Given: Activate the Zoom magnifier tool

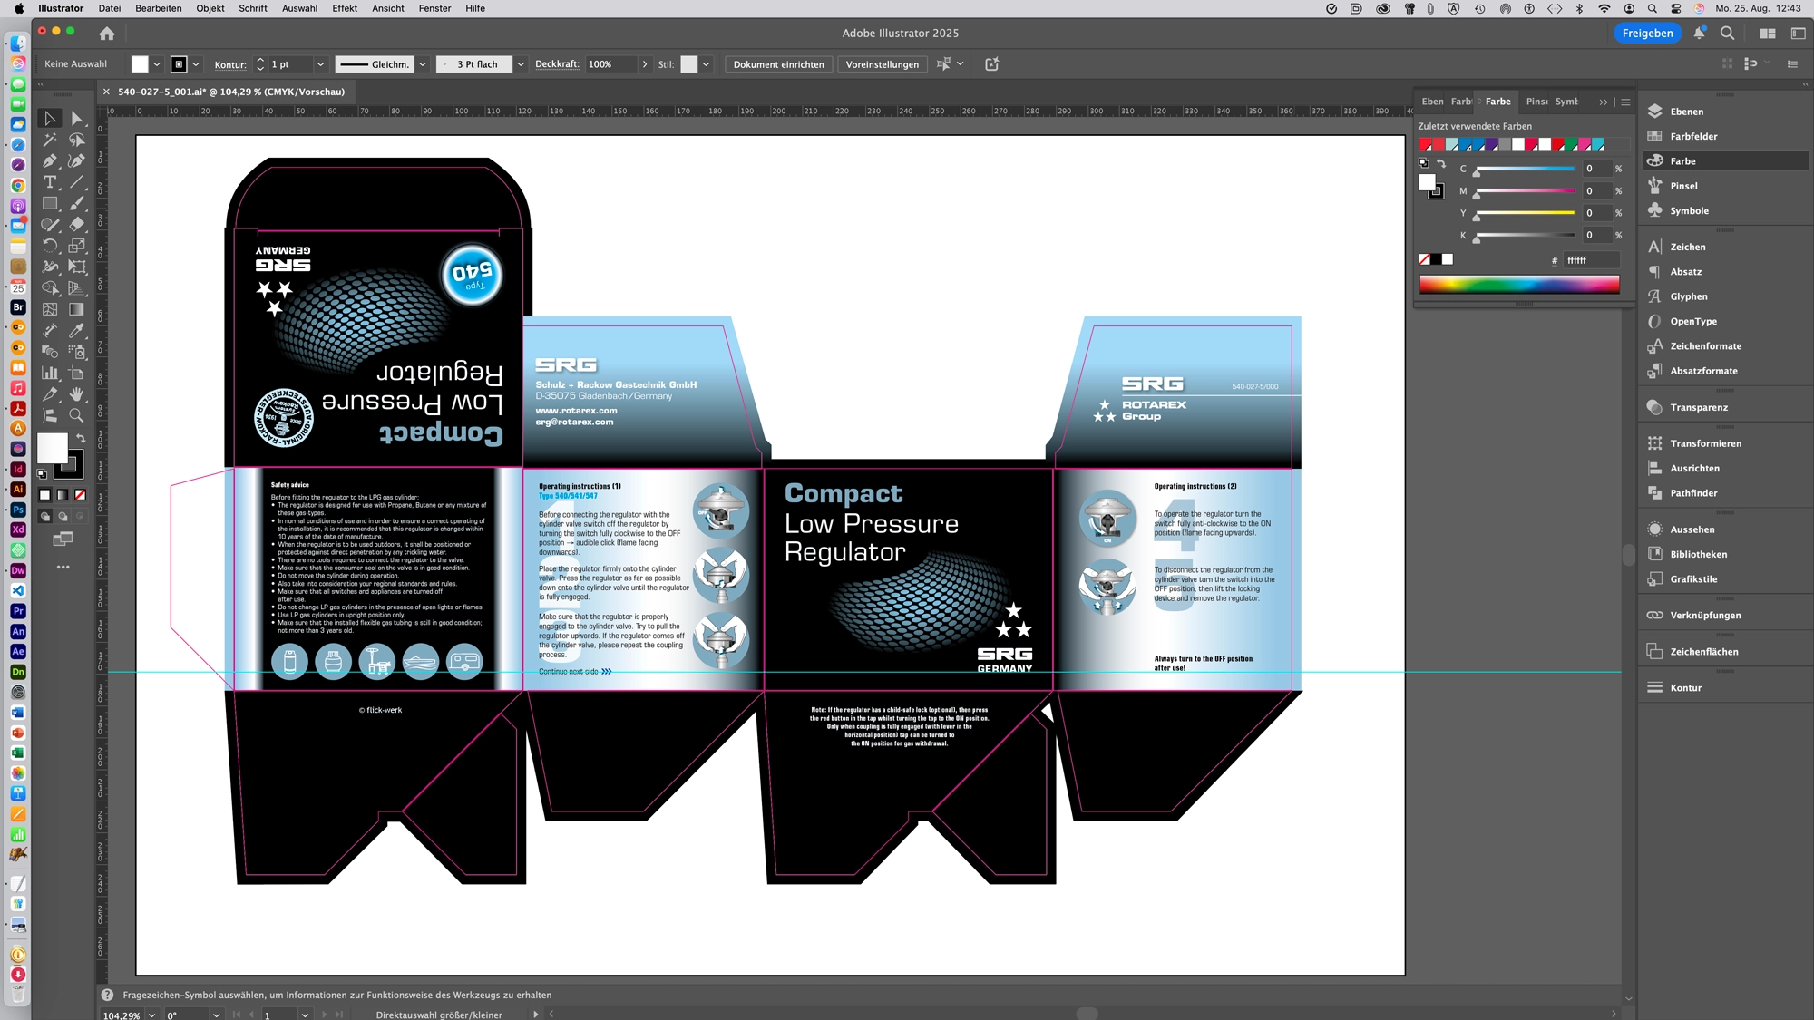Looking at the screenshot, I should click(x=77, y=415).
